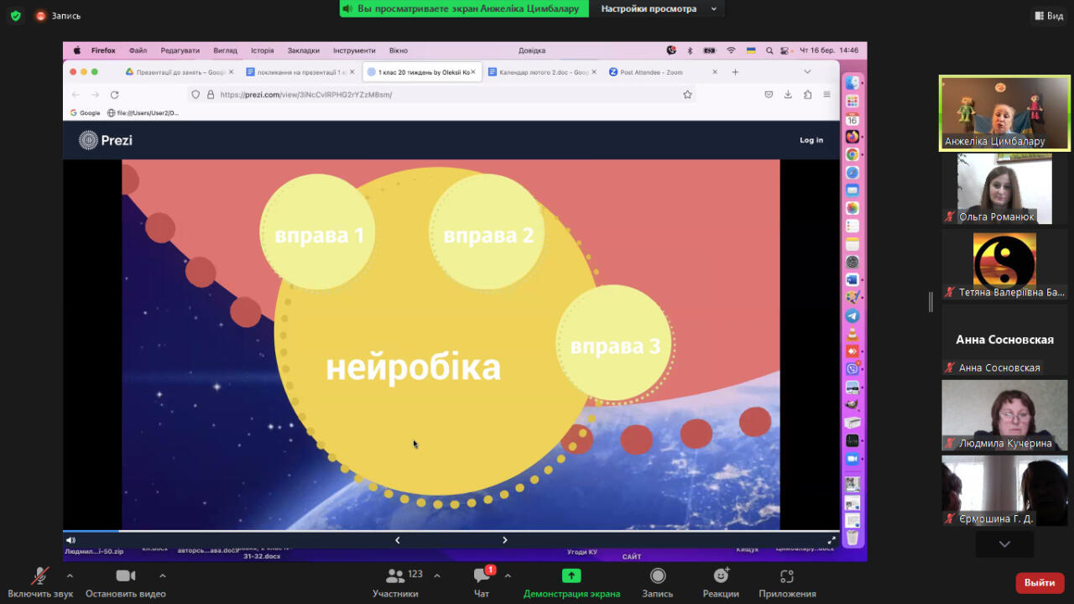This screenshot has height=604, width=1074.
Task: Close the 1 клас 20 тиждень tab
Action: click(472, 72)
